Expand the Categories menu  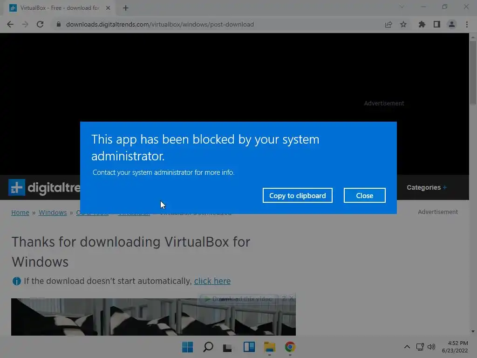tap(427, 187)
